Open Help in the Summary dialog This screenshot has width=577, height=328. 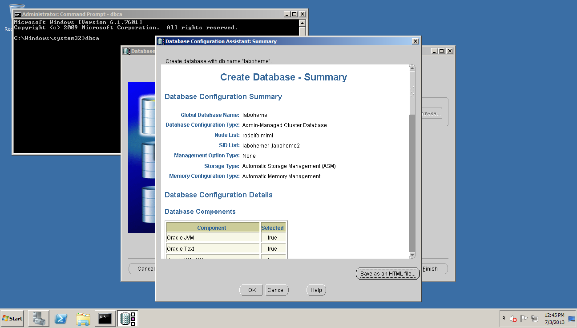click(x=316, y=290)
